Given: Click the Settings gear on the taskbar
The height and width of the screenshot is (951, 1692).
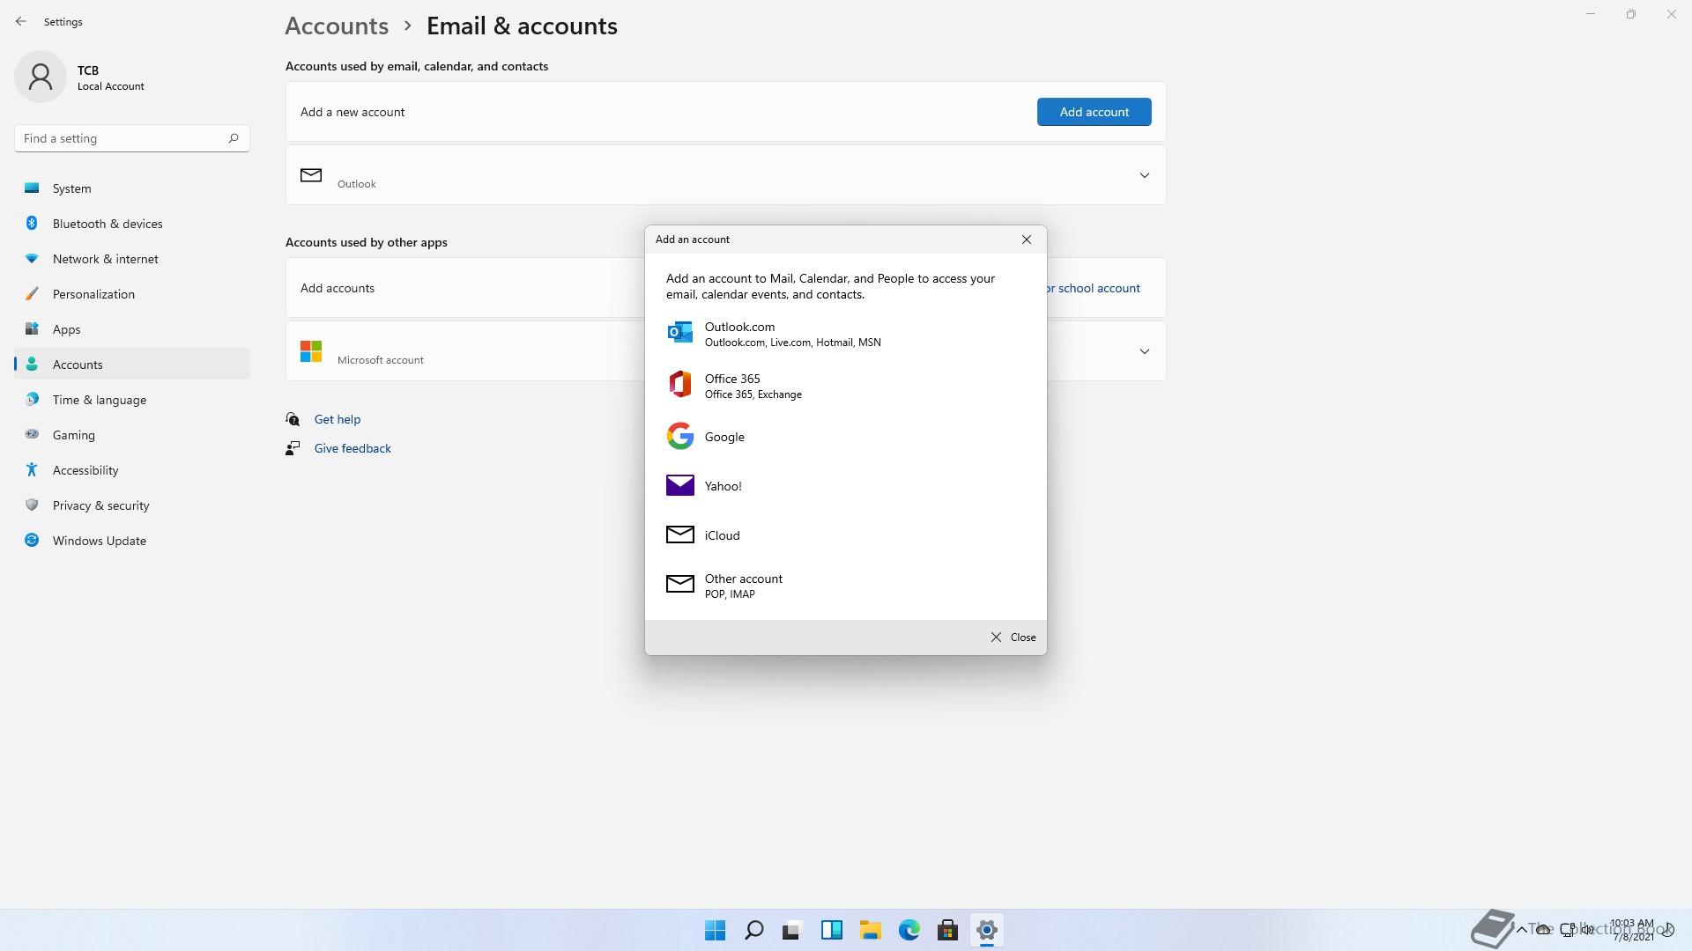Looking at the screenshot, I should click(986, 930).
